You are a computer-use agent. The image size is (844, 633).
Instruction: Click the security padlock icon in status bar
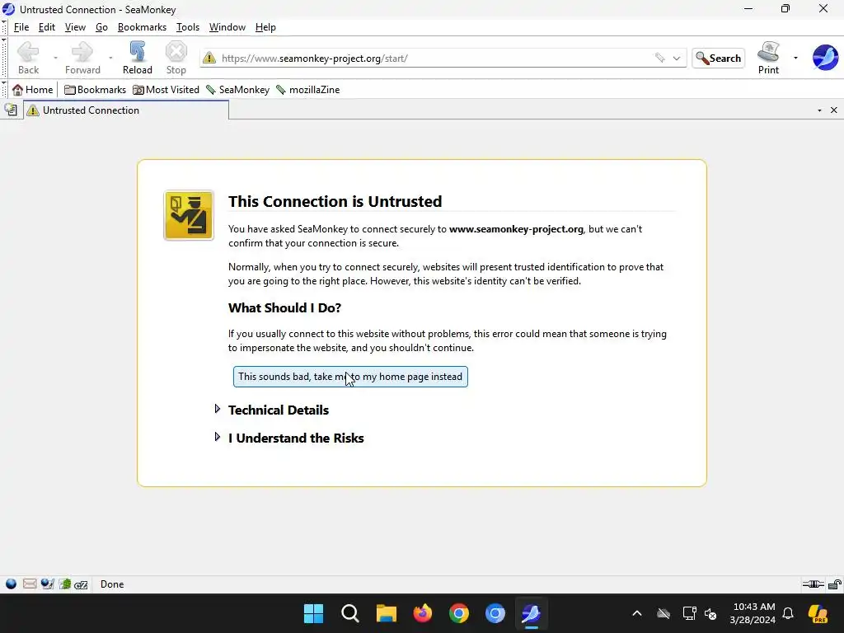pyautogui.click(x=835, y=584)
